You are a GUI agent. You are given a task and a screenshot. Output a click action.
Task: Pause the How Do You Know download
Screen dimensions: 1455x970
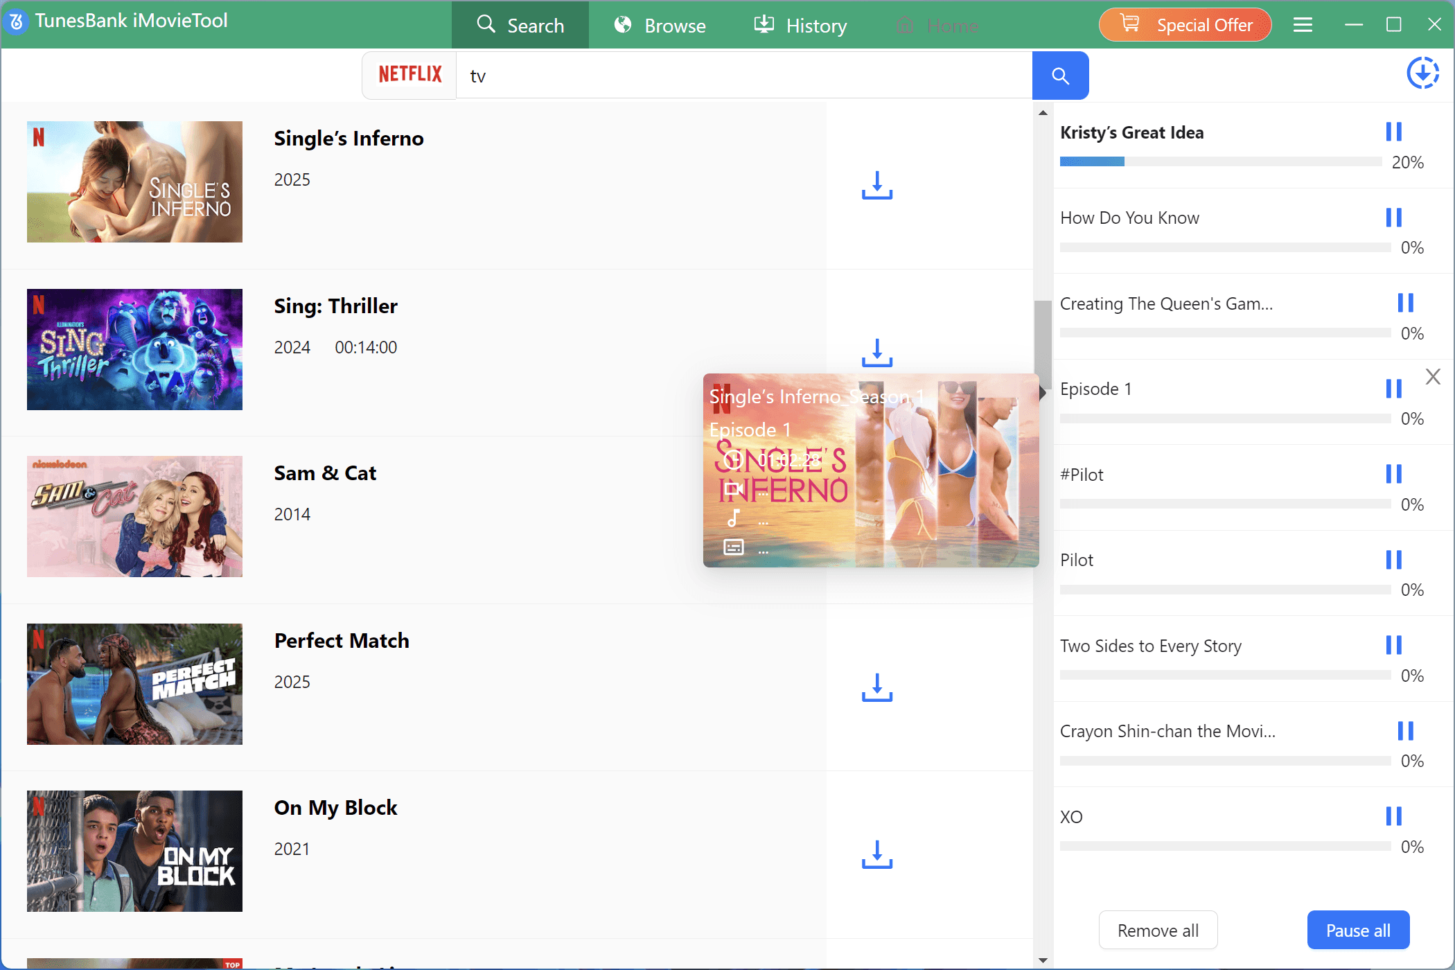1393,218
